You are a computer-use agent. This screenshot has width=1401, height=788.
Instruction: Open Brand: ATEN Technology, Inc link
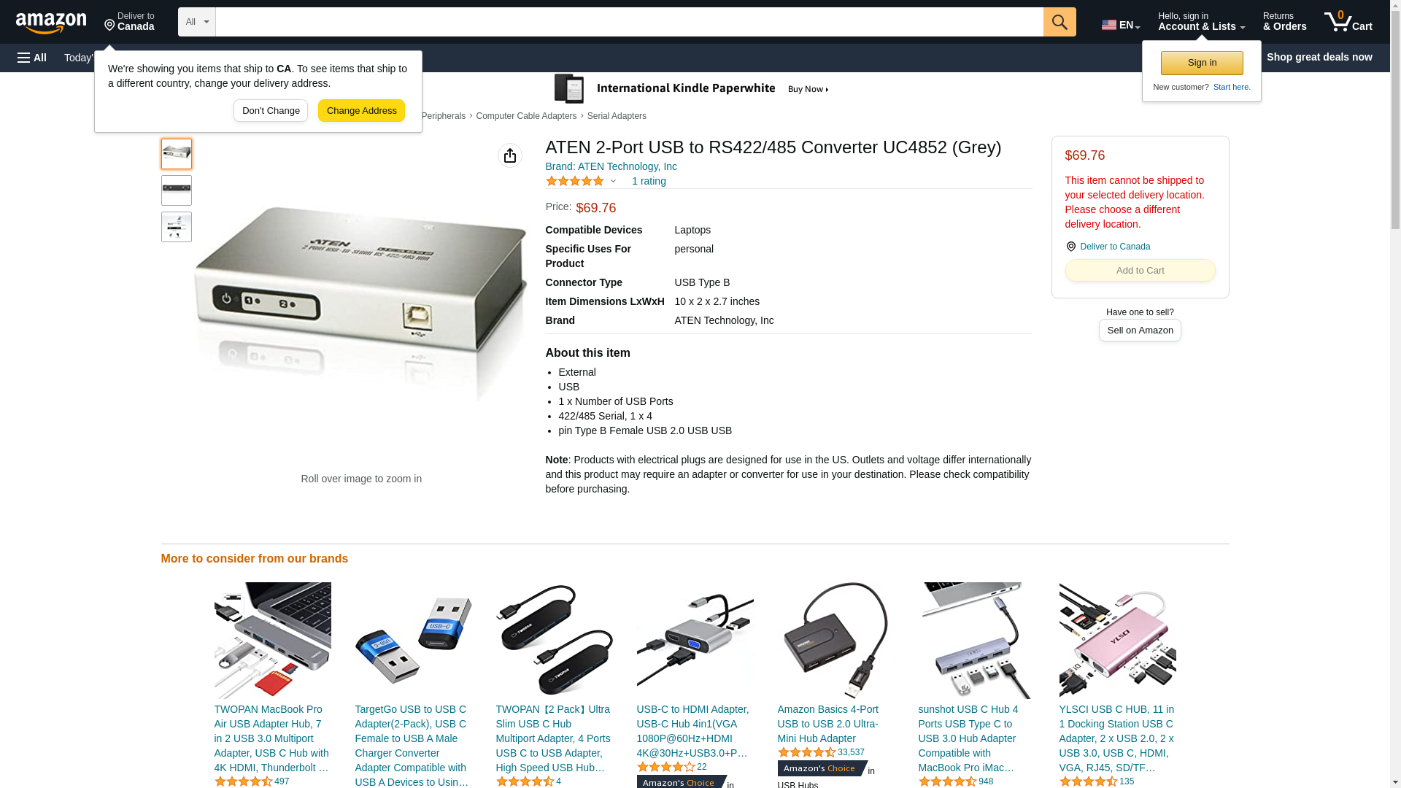point(611,166)
